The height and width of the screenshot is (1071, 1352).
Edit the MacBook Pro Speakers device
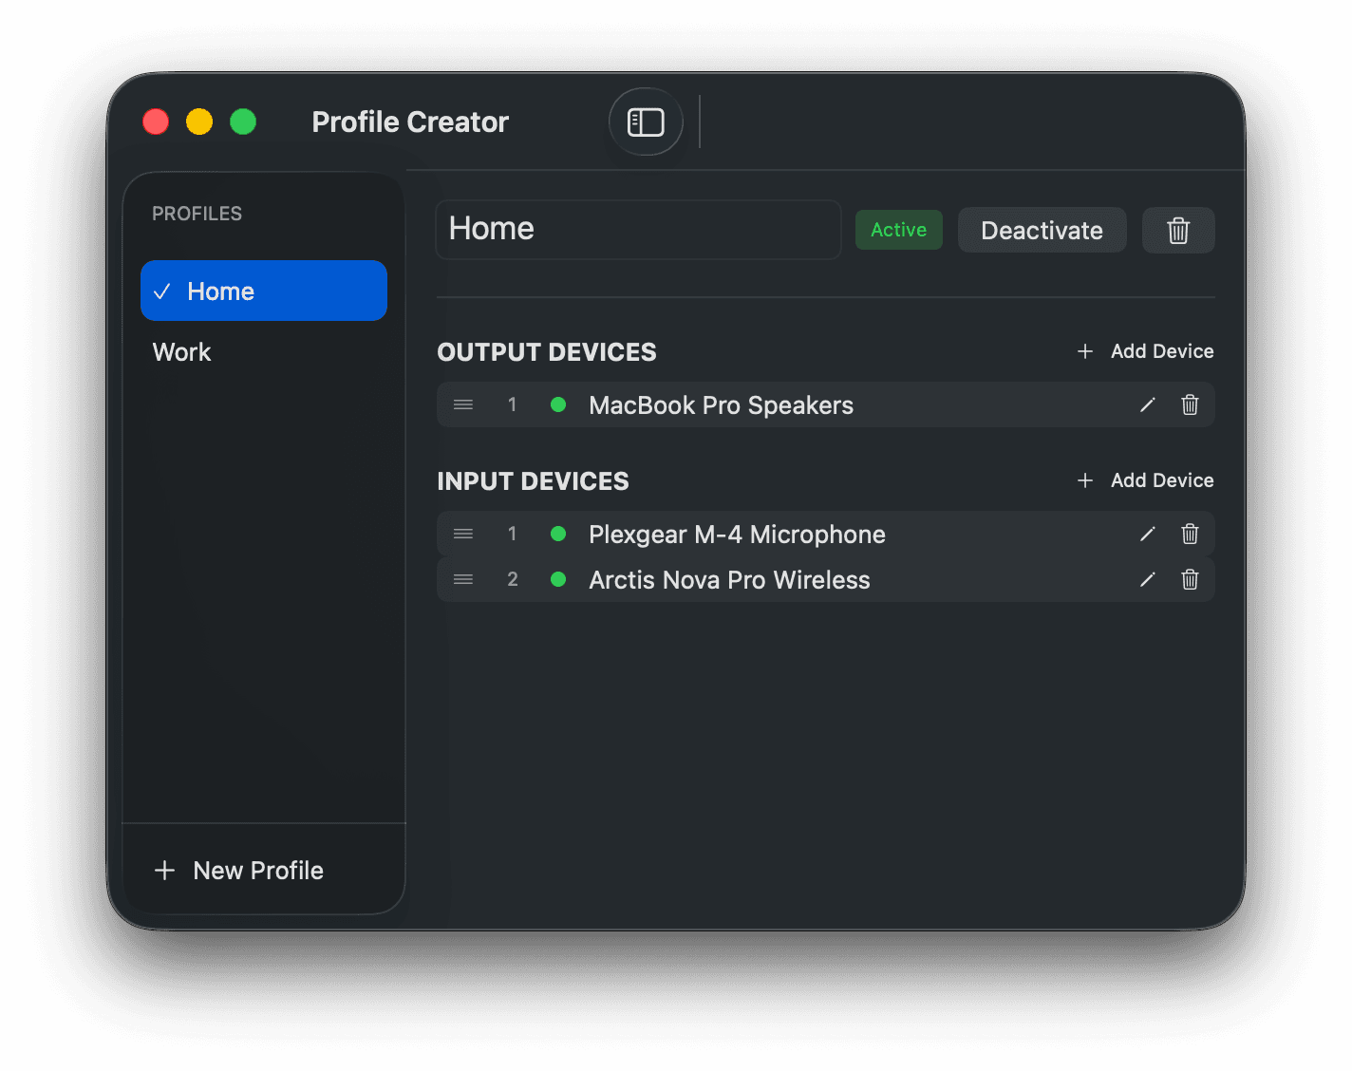[1148, 405]
